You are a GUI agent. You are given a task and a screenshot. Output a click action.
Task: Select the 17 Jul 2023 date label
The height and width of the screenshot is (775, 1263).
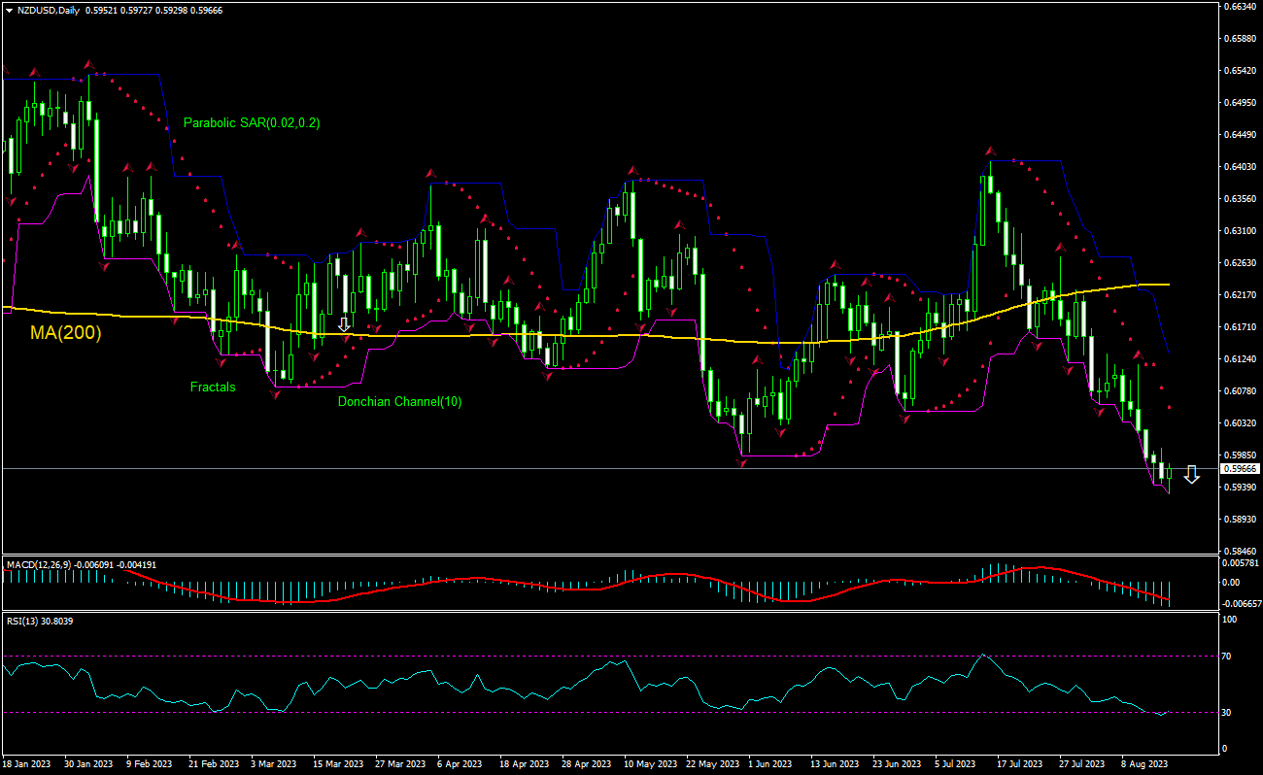[1020, 763]
